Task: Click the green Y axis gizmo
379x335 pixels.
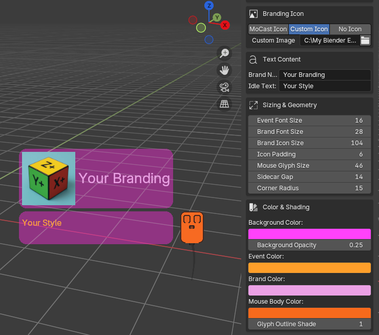Action: click(217, 17)
